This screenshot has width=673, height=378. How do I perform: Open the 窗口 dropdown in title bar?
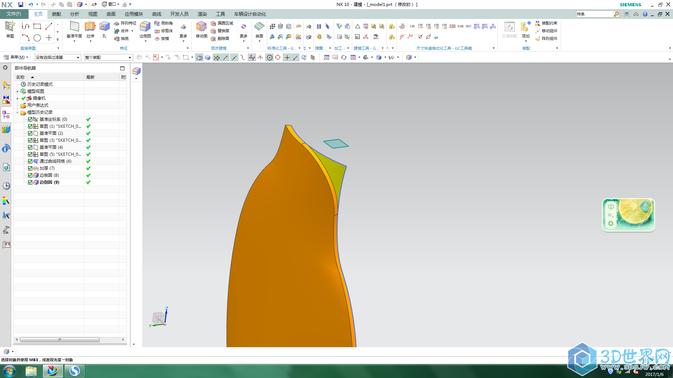(111, 5)
